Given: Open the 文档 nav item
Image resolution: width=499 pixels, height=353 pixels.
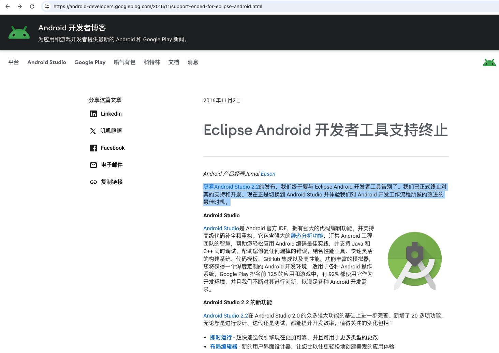Looking at the screenshot, I should point(174,62).
